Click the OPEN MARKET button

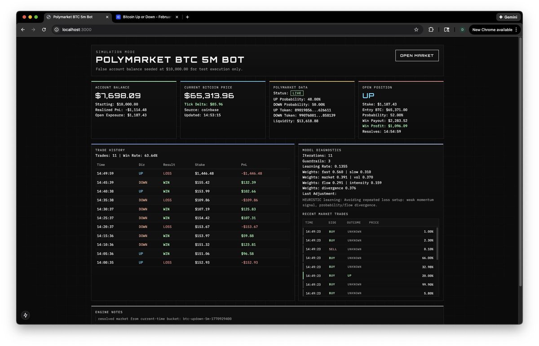tap(417, 55)
